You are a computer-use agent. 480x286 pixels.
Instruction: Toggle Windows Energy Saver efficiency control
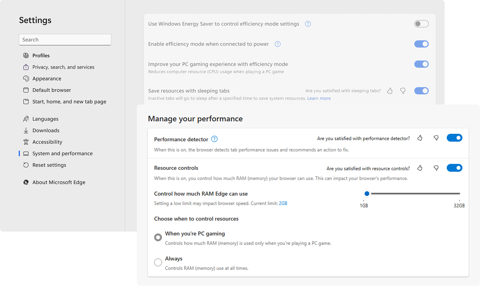tap(421, 24)
